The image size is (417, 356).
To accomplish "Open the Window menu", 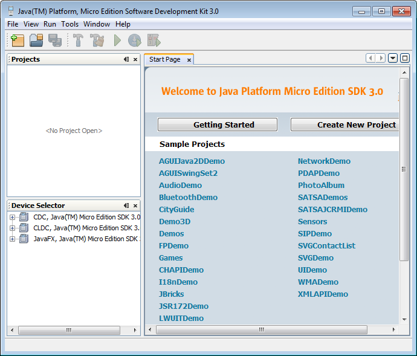I will click(97, 24).
